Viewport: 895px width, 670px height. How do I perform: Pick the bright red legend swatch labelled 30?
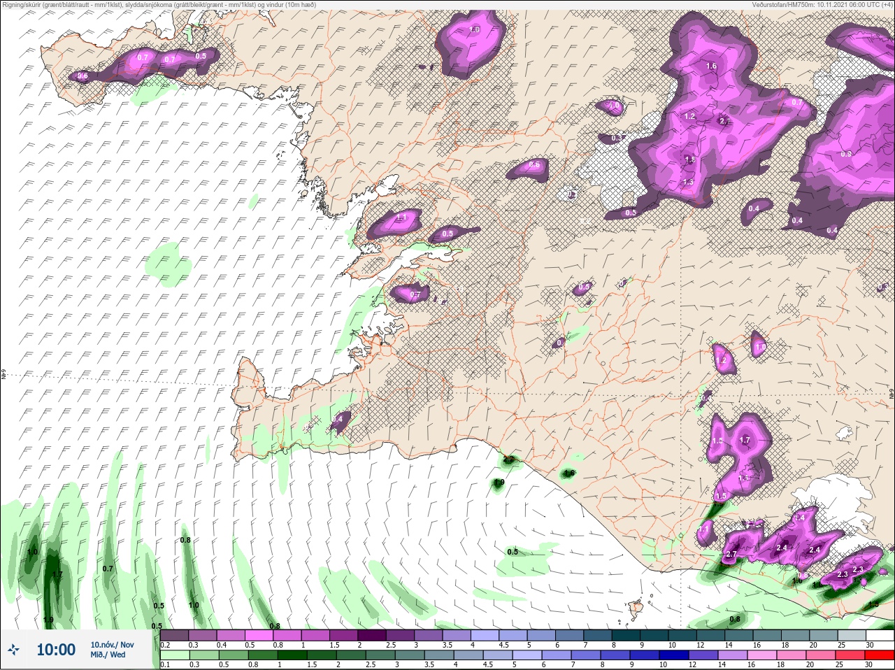point(881,655)
